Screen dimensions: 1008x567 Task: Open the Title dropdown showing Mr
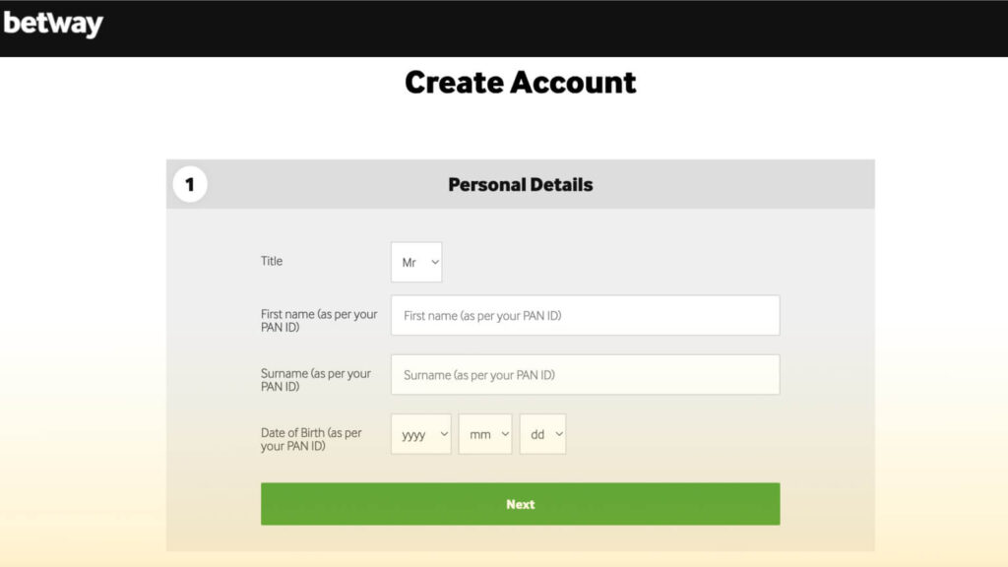[416, 262]
